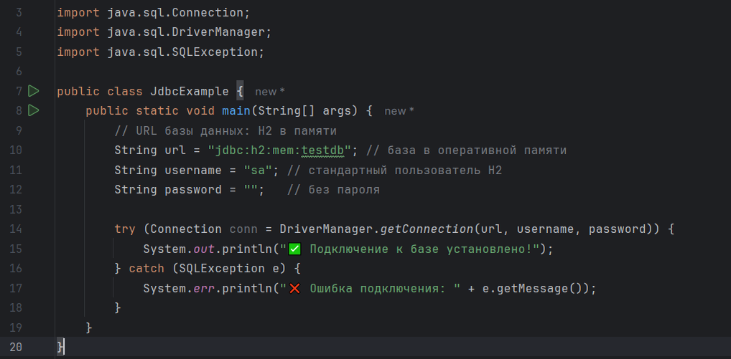The width and height of the screenshot is (731, 359).
Task: Click the getConnection method call
Action: 427,229
